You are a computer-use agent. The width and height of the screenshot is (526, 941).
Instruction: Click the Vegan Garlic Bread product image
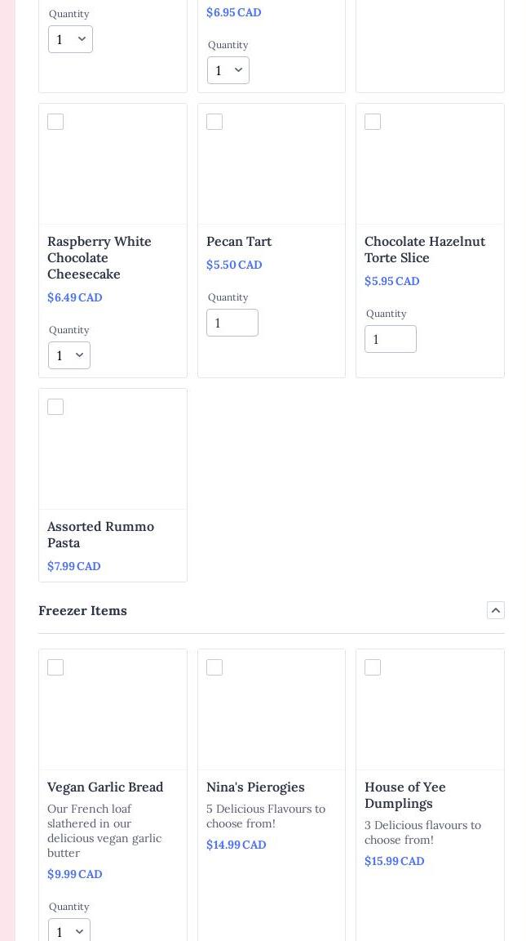point(113,719)
